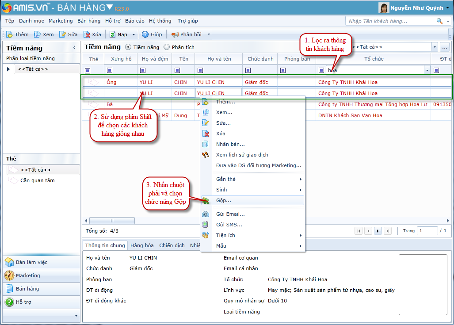
Task: Click the Xóa (Delete) toolbar icon
Action: click(87, 34)
